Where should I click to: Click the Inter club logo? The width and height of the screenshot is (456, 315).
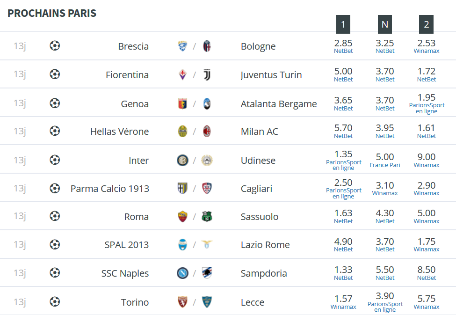pos(182,160)
